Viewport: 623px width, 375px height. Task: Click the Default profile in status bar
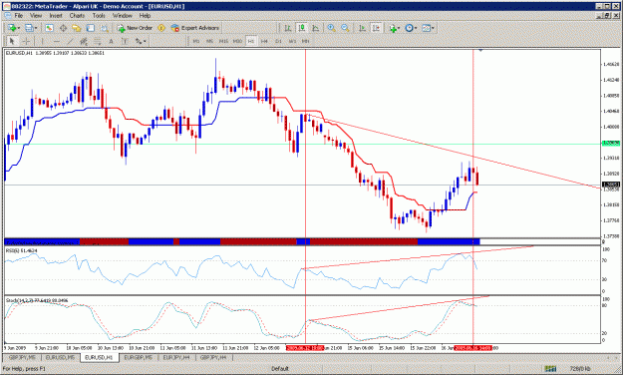[x=280, y=369]
